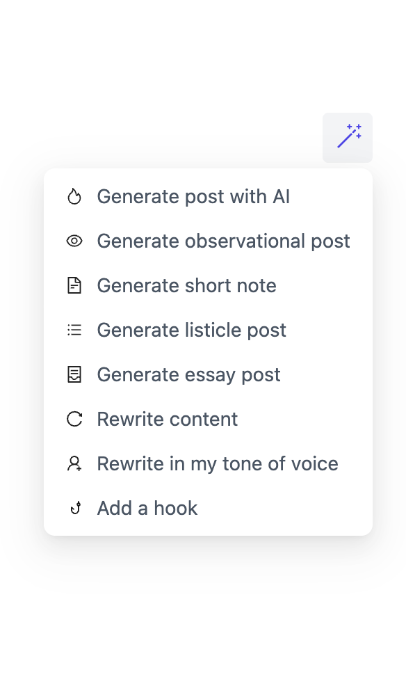The image size is (406, 693).
Task: Click the essay document icon
Action: 74,374
